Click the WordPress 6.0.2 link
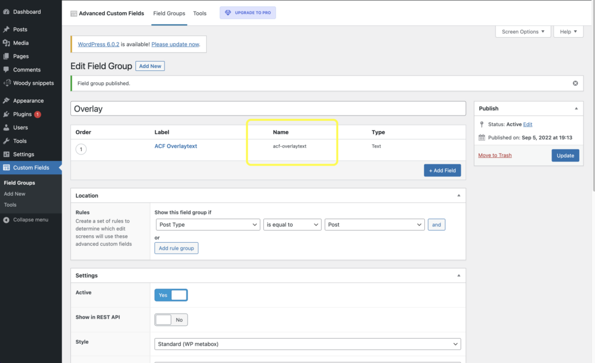Screen dimensions: 595x363 [x=98, y=44]
